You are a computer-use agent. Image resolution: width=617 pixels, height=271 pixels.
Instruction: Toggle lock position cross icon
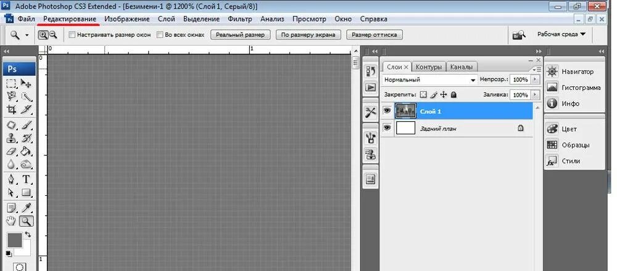pos(444,95)
